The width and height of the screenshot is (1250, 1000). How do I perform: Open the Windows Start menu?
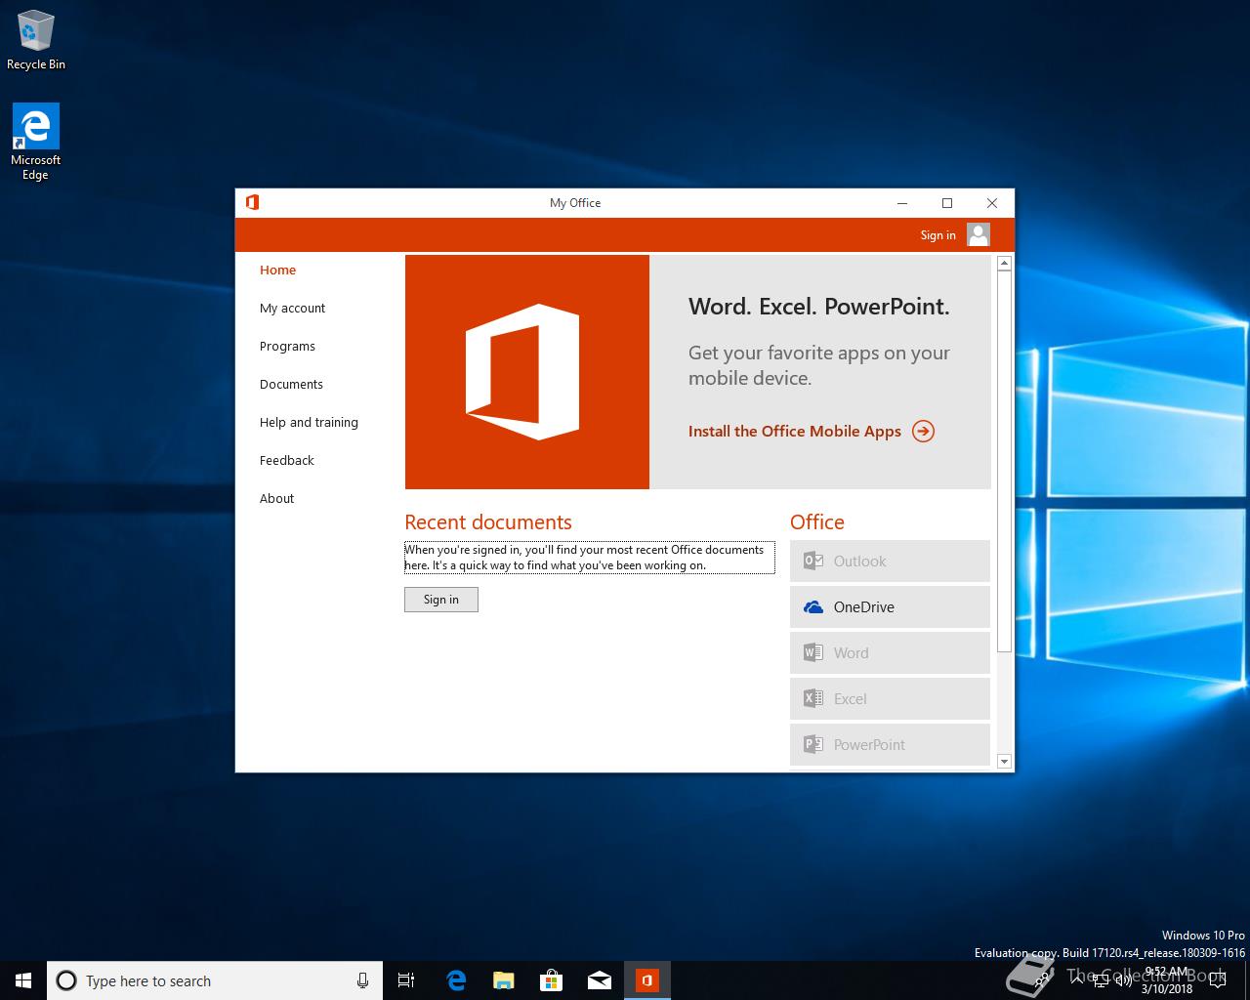point(23,980)
